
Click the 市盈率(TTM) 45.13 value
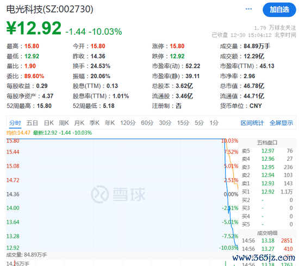click(x=267, y=66)
